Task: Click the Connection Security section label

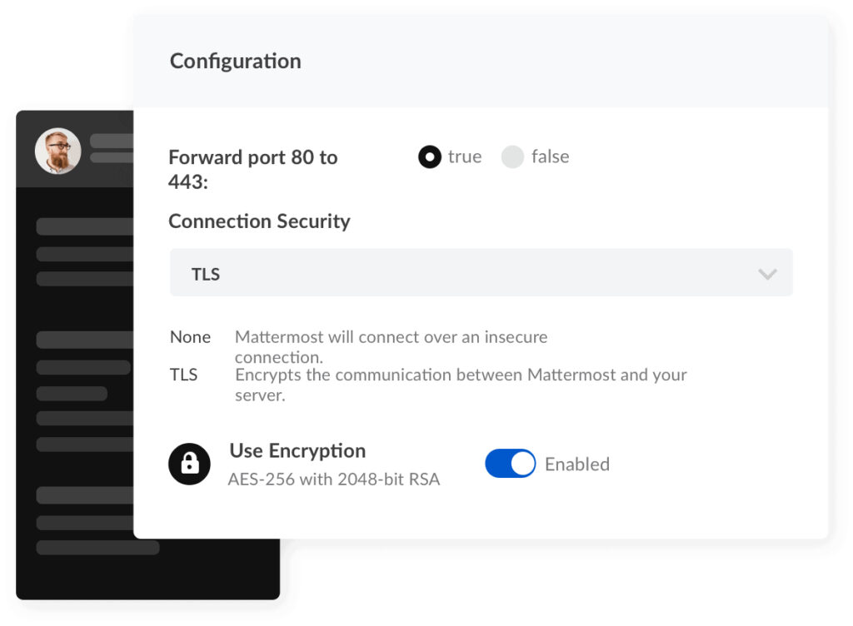Action: point(260,221)
